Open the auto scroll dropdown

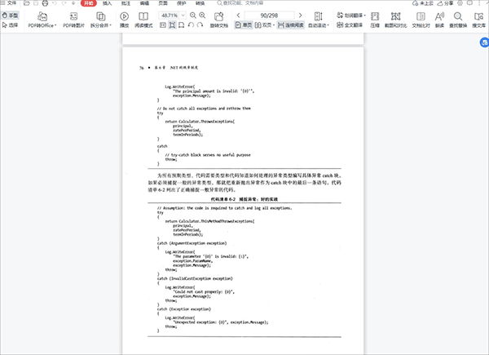[x=319, y=20]
